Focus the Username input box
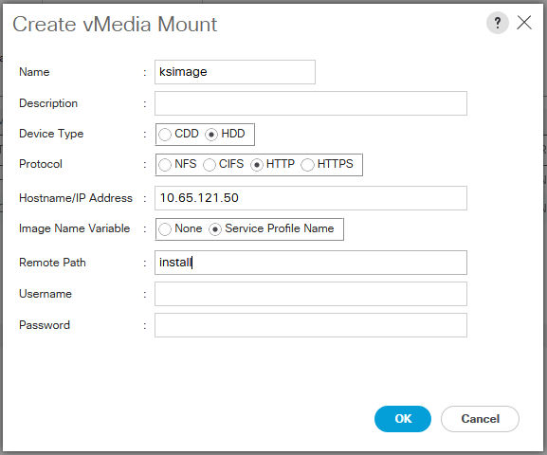This screenshot has height=455, width=547. point(311,294)
